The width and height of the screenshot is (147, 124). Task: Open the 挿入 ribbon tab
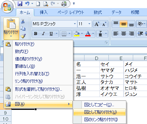(x=44, y=12)
